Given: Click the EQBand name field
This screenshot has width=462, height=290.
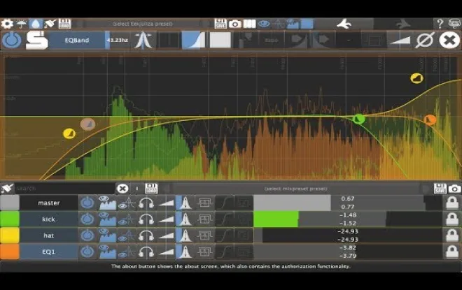Looking at the screenshot, I should coord(77,40).
